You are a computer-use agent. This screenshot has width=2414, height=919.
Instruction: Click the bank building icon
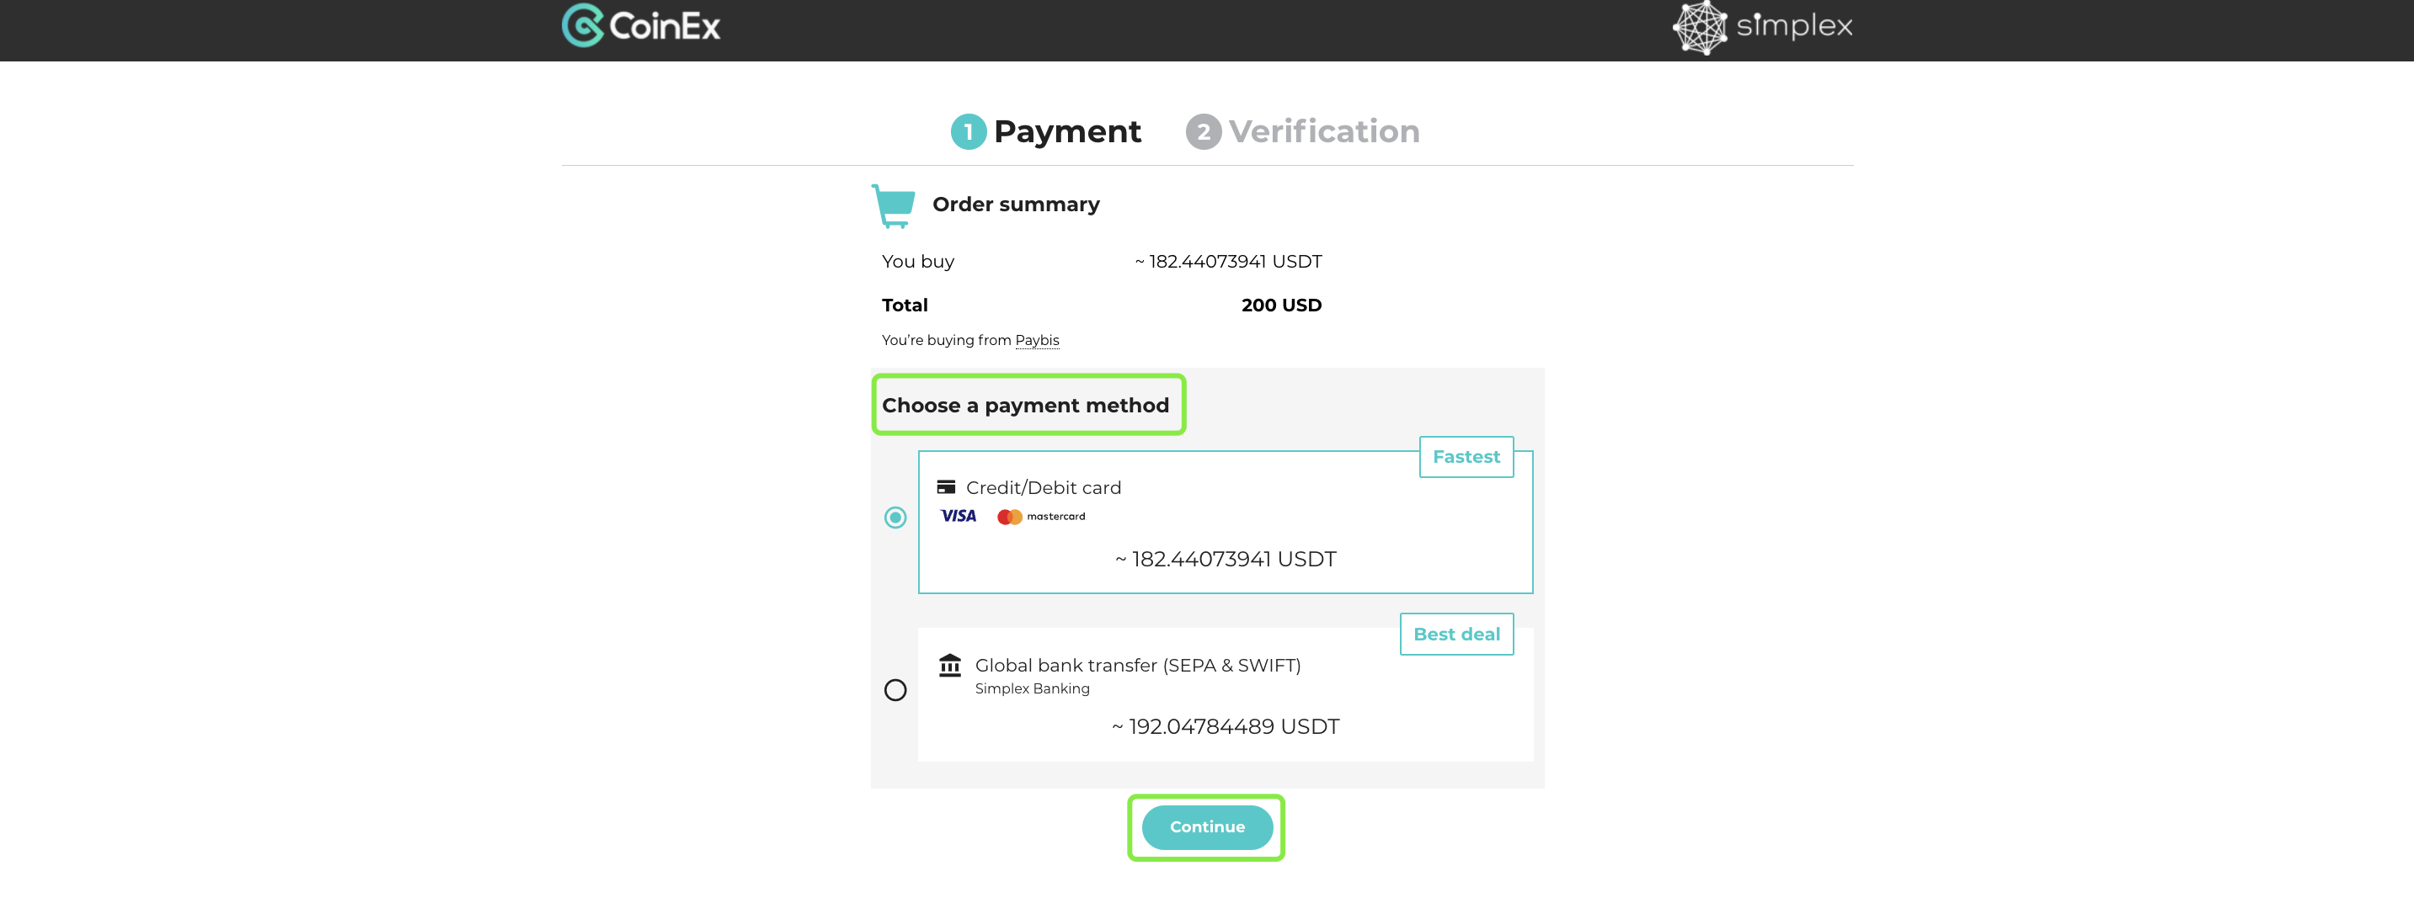[x=949, y=665]
